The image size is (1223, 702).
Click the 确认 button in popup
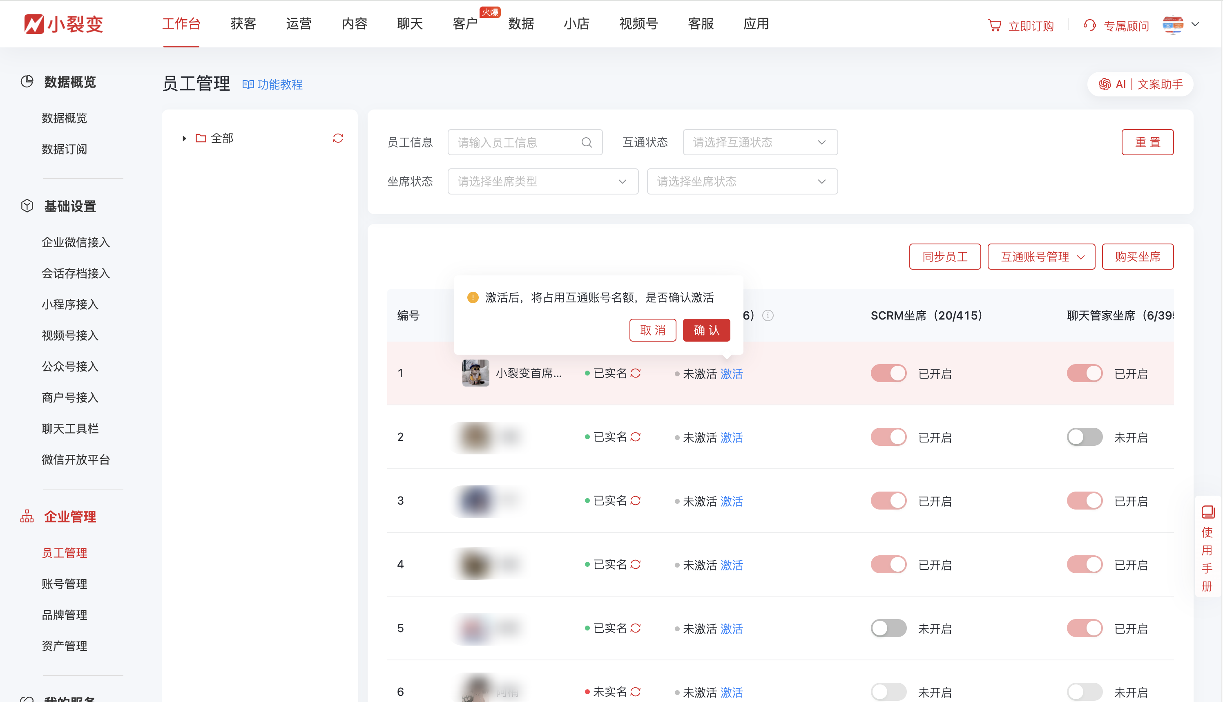point(706,330)
